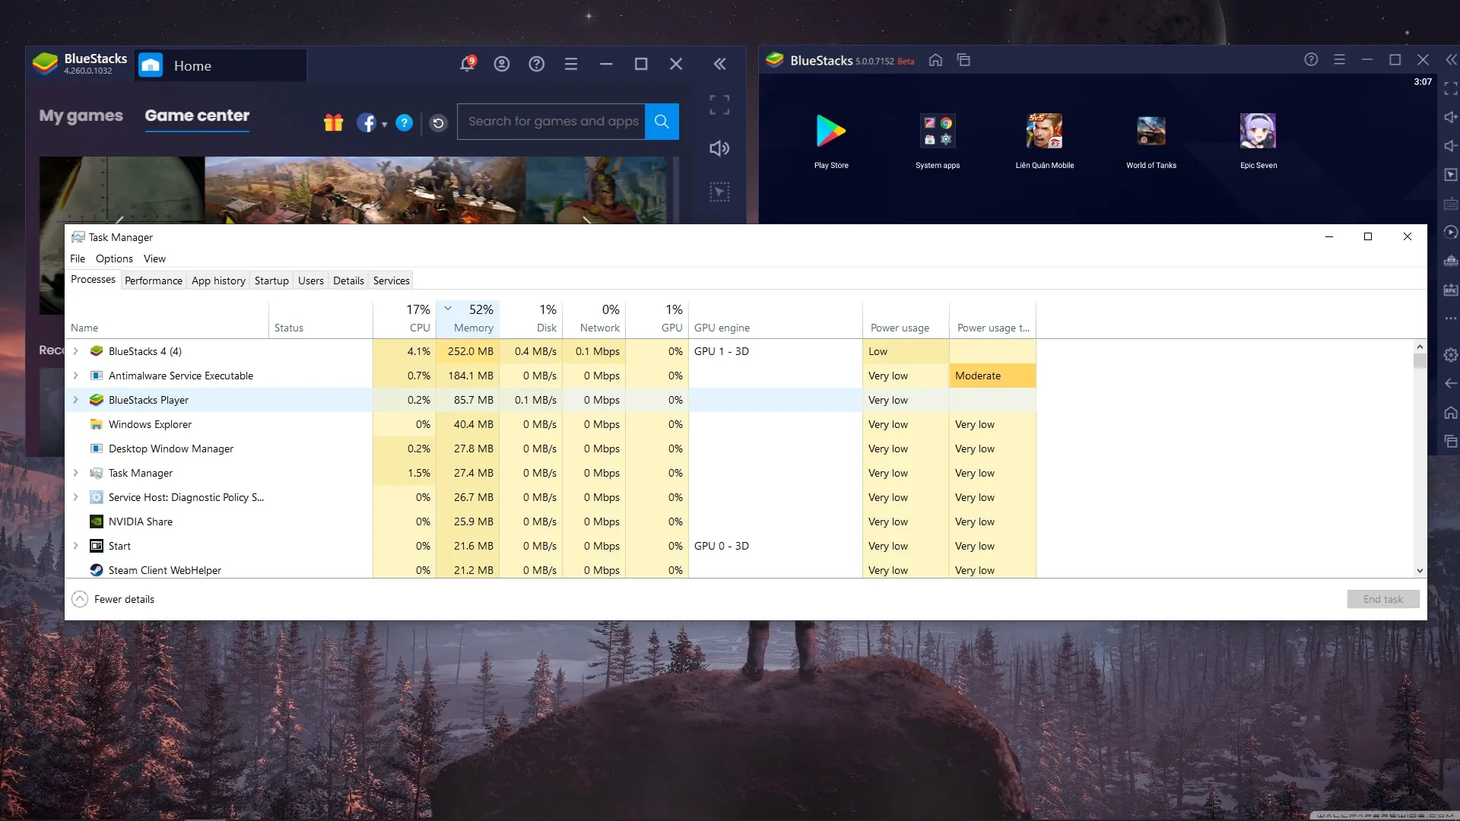Switch to Game center tab
The width and height of the screenshot is (1460, 821).
point(197,116)
